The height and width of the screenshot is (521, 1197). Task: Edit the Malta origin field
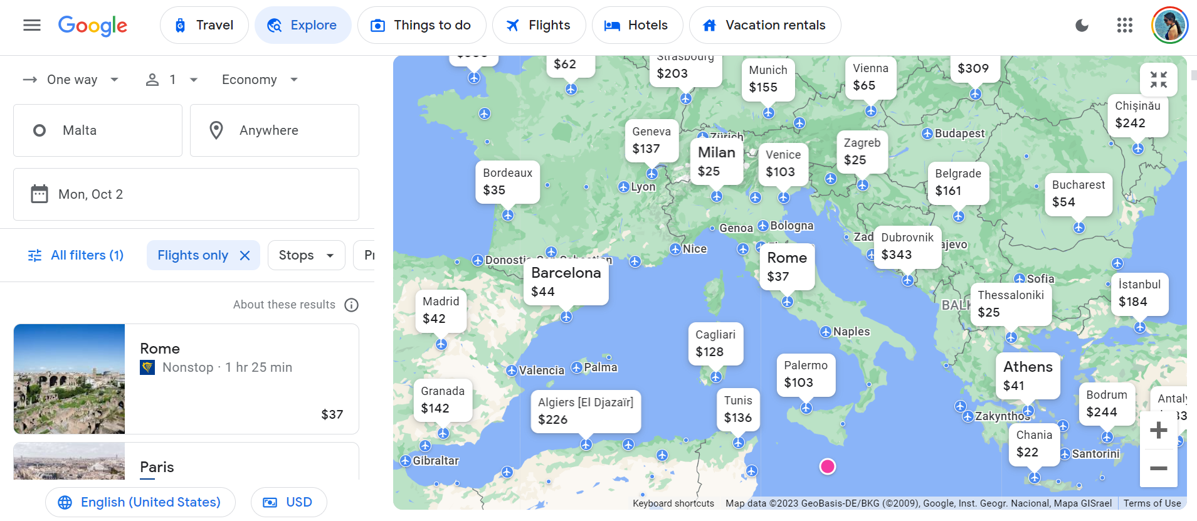[98, 130]
